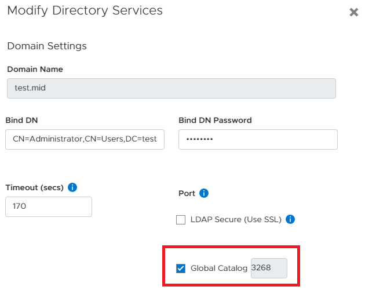Screen dimensions: 365x290
Task: Enable the LDAP Secure (Use SSL) checkbox
Action: pyautogui.click(x=181, y=220)
